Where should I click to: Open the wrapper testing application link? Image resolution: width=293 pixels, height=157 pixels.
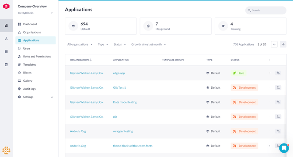(x=123, y=131)
